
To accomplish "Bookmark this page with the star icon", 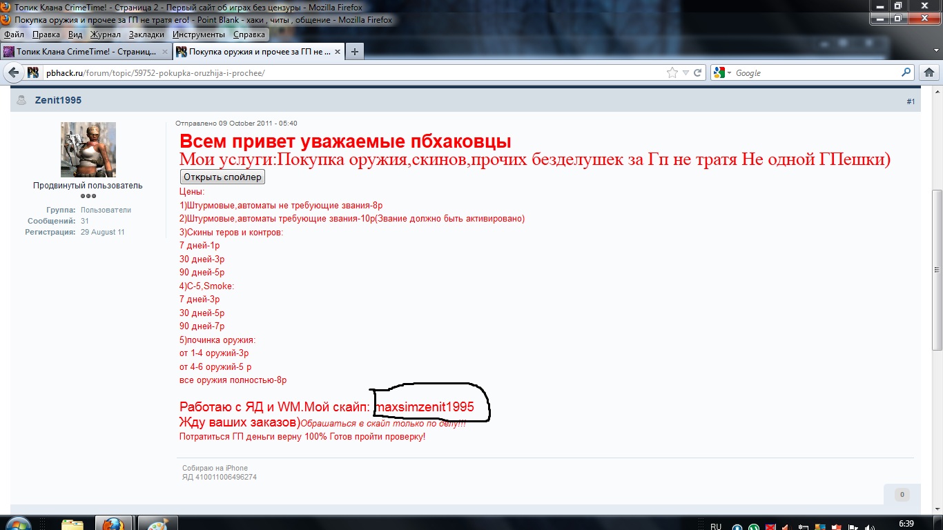I will click(x=672, y=72).
